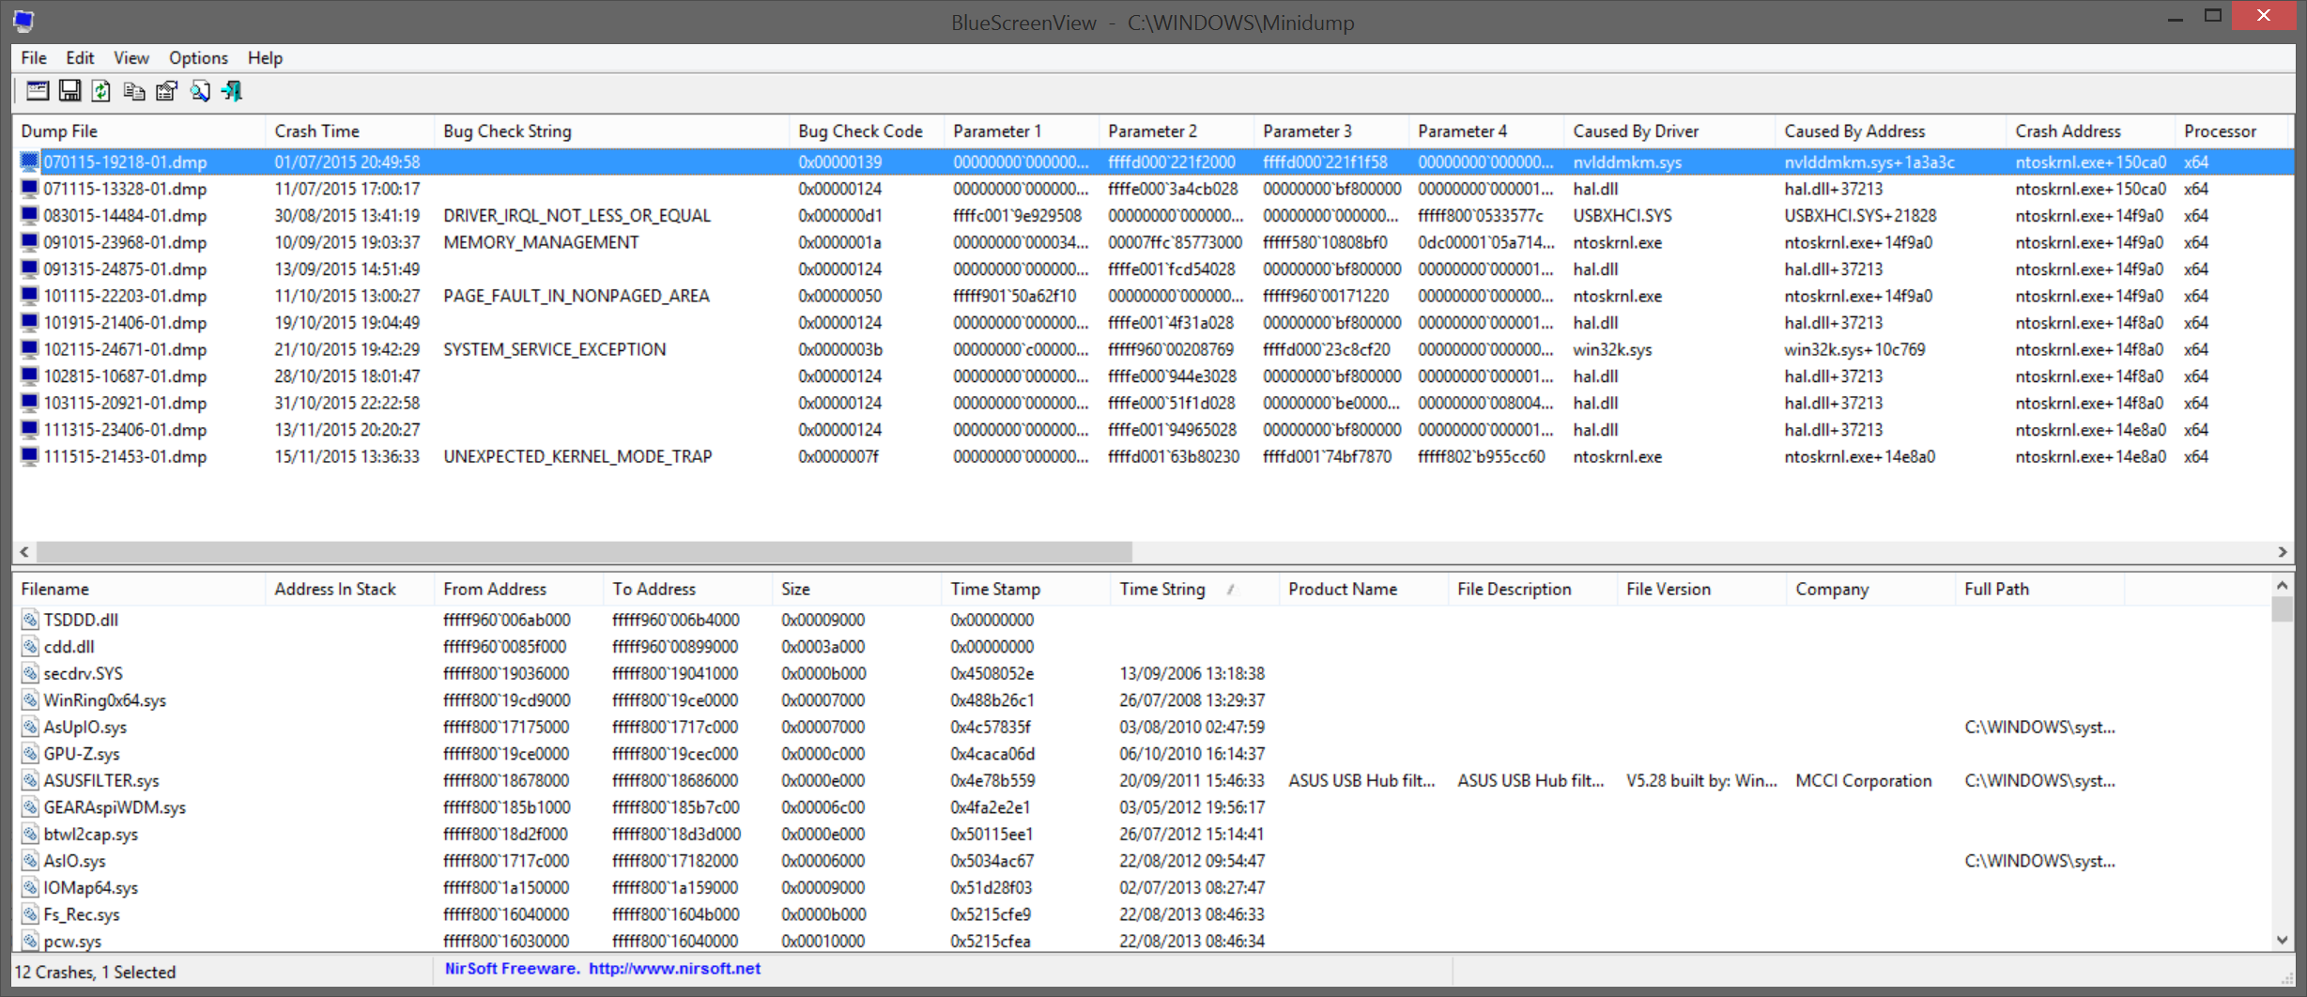Sort by Bug Check String column header
Screen dimensions: 2307x997
click(507, 131)
